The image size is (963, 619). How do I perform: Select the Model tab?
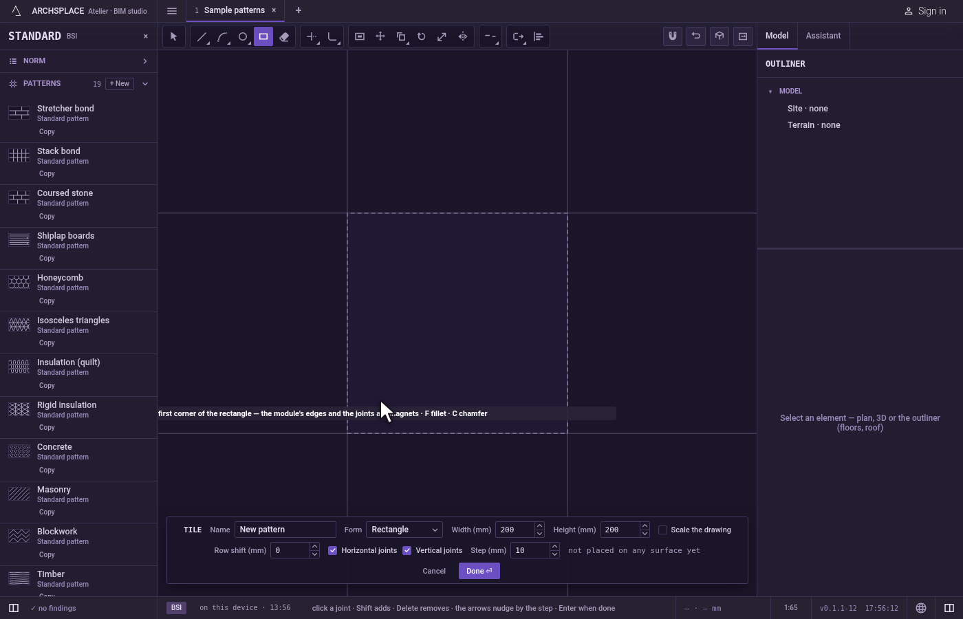click(777, 36)
